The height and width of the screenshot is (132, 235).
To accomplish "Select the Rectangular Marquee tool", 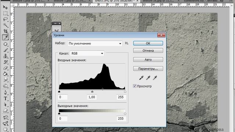I will point(6,13).
